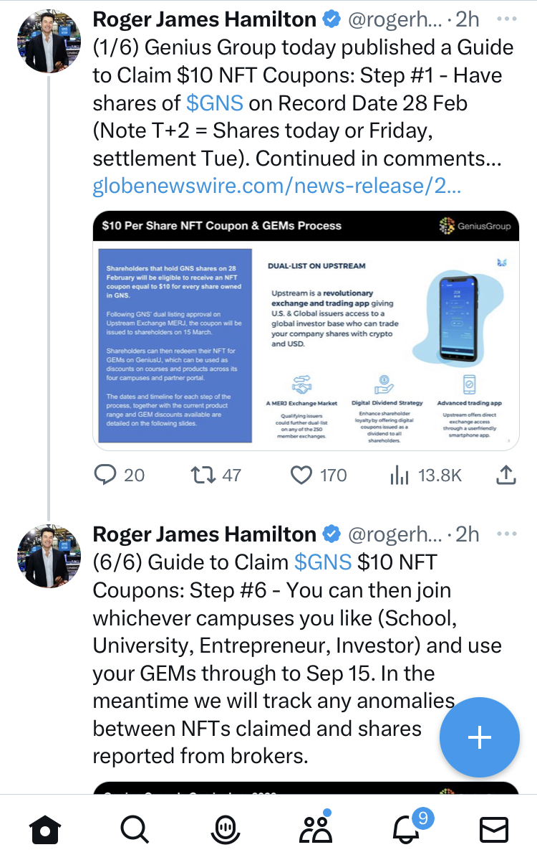Open the Communities section

316,829
